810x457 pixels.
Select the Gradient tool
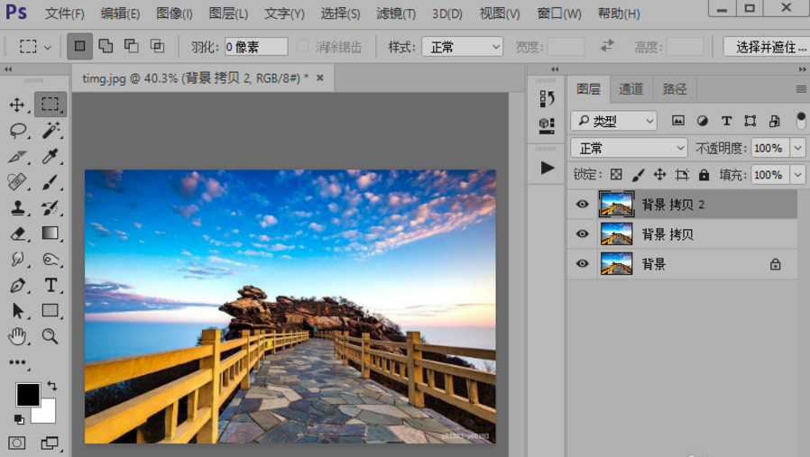tap(51, 233)
